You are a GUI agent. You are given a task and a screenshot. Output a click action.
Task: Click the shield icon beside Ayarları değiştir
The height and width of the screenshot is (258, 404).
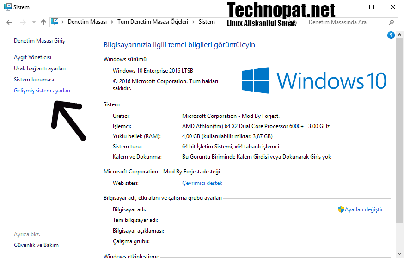coord(341,209)
